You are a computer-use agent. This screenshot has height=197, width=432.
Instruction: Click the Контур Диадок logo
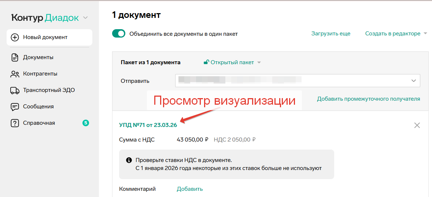(x=45, y=18)
